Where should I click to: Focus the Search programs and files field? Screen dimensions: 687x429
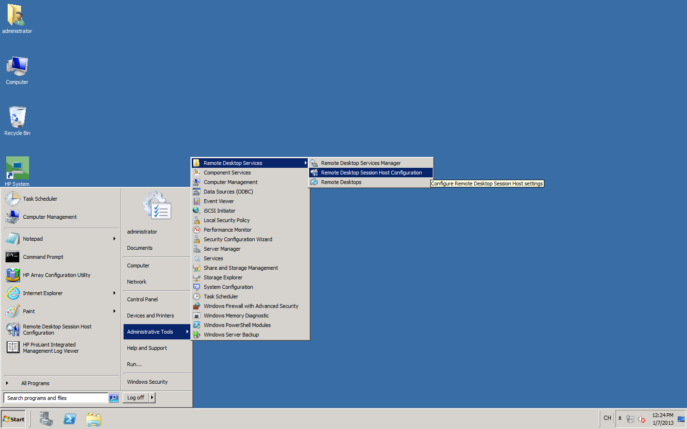coord(56,398)
